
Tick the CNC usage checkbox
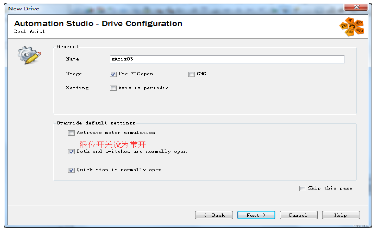point(191,74)
